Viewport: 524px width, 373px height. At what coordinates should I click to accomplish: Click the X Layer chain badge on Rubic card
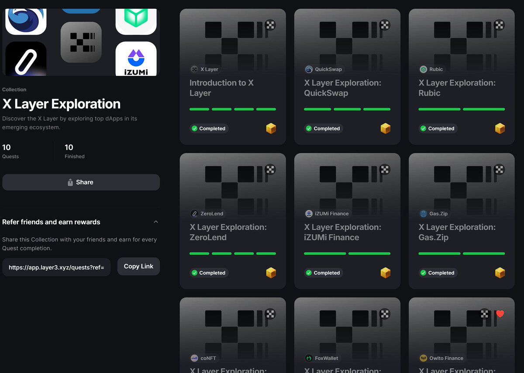pos(499,25)
